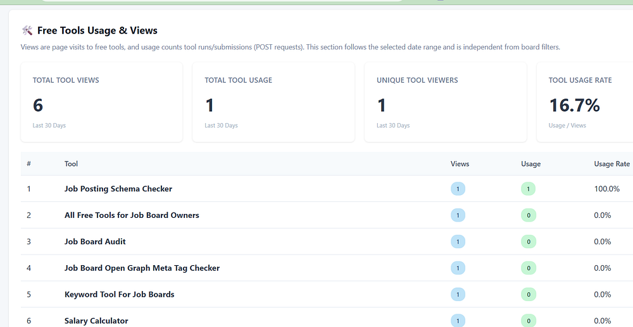Select the Total Tool Usage card
This screenshot has width=633, height=327.
point(273,102)
